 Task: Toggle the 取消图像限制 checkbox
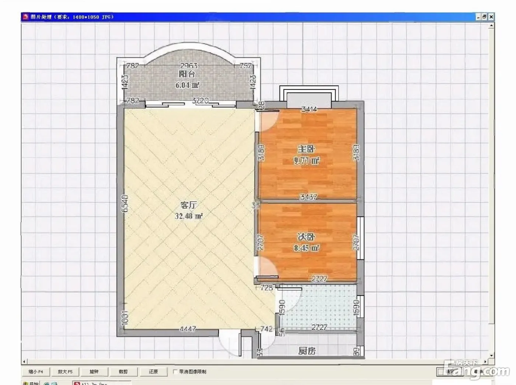pyautogui.click(x=175, y=372)
